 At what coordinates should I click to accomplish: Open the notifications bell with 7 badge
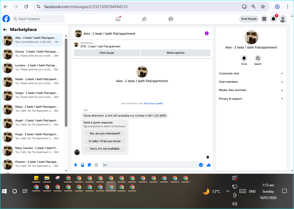coord(274,19)
